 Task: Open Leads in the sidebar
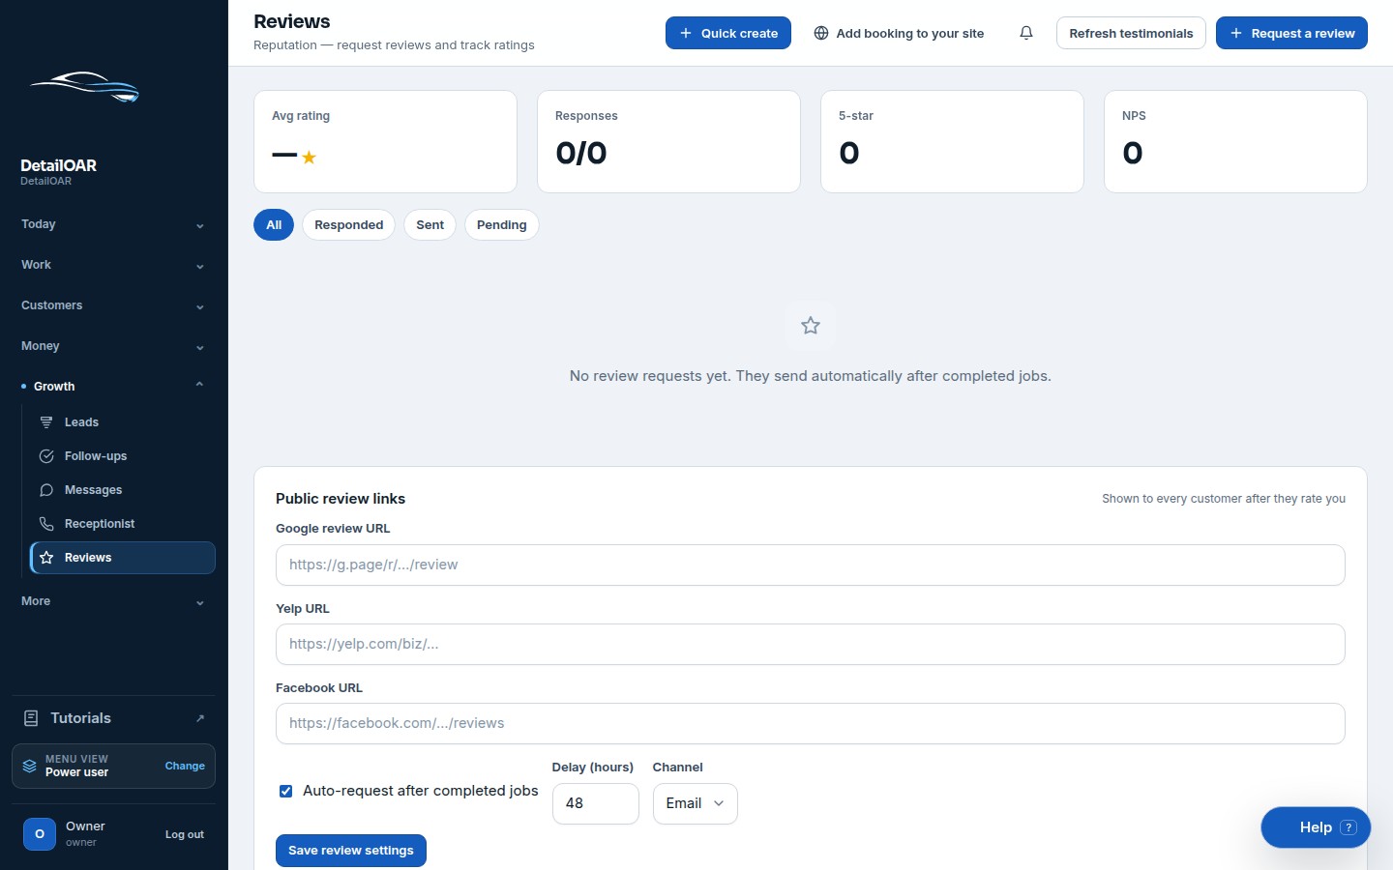123,422
